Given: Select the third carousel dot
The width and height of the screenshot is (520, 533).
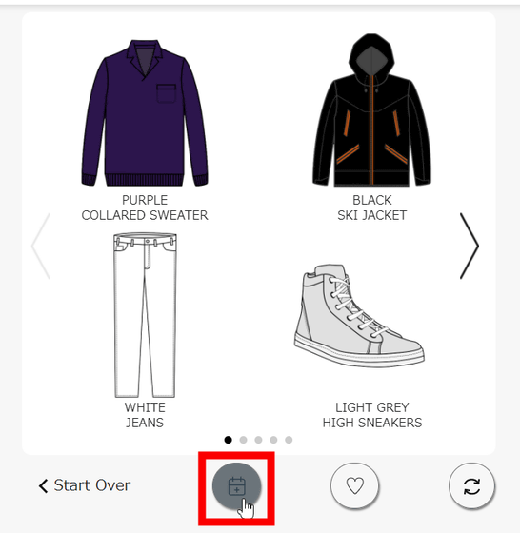Looking at the screenshot, I should tap(258, 440).
